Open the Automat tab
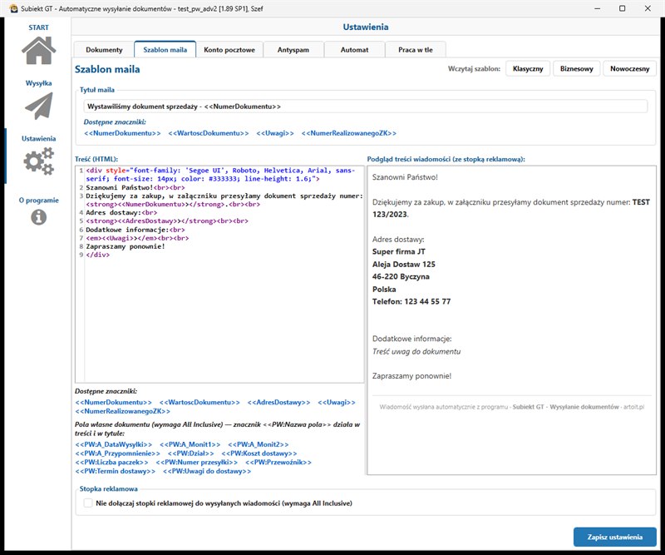The width and height of the screenshot is (665, 555). [355, 50]
